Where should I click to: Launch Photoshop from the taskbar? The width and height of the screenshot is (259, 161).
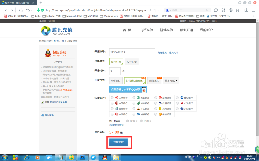82,157
